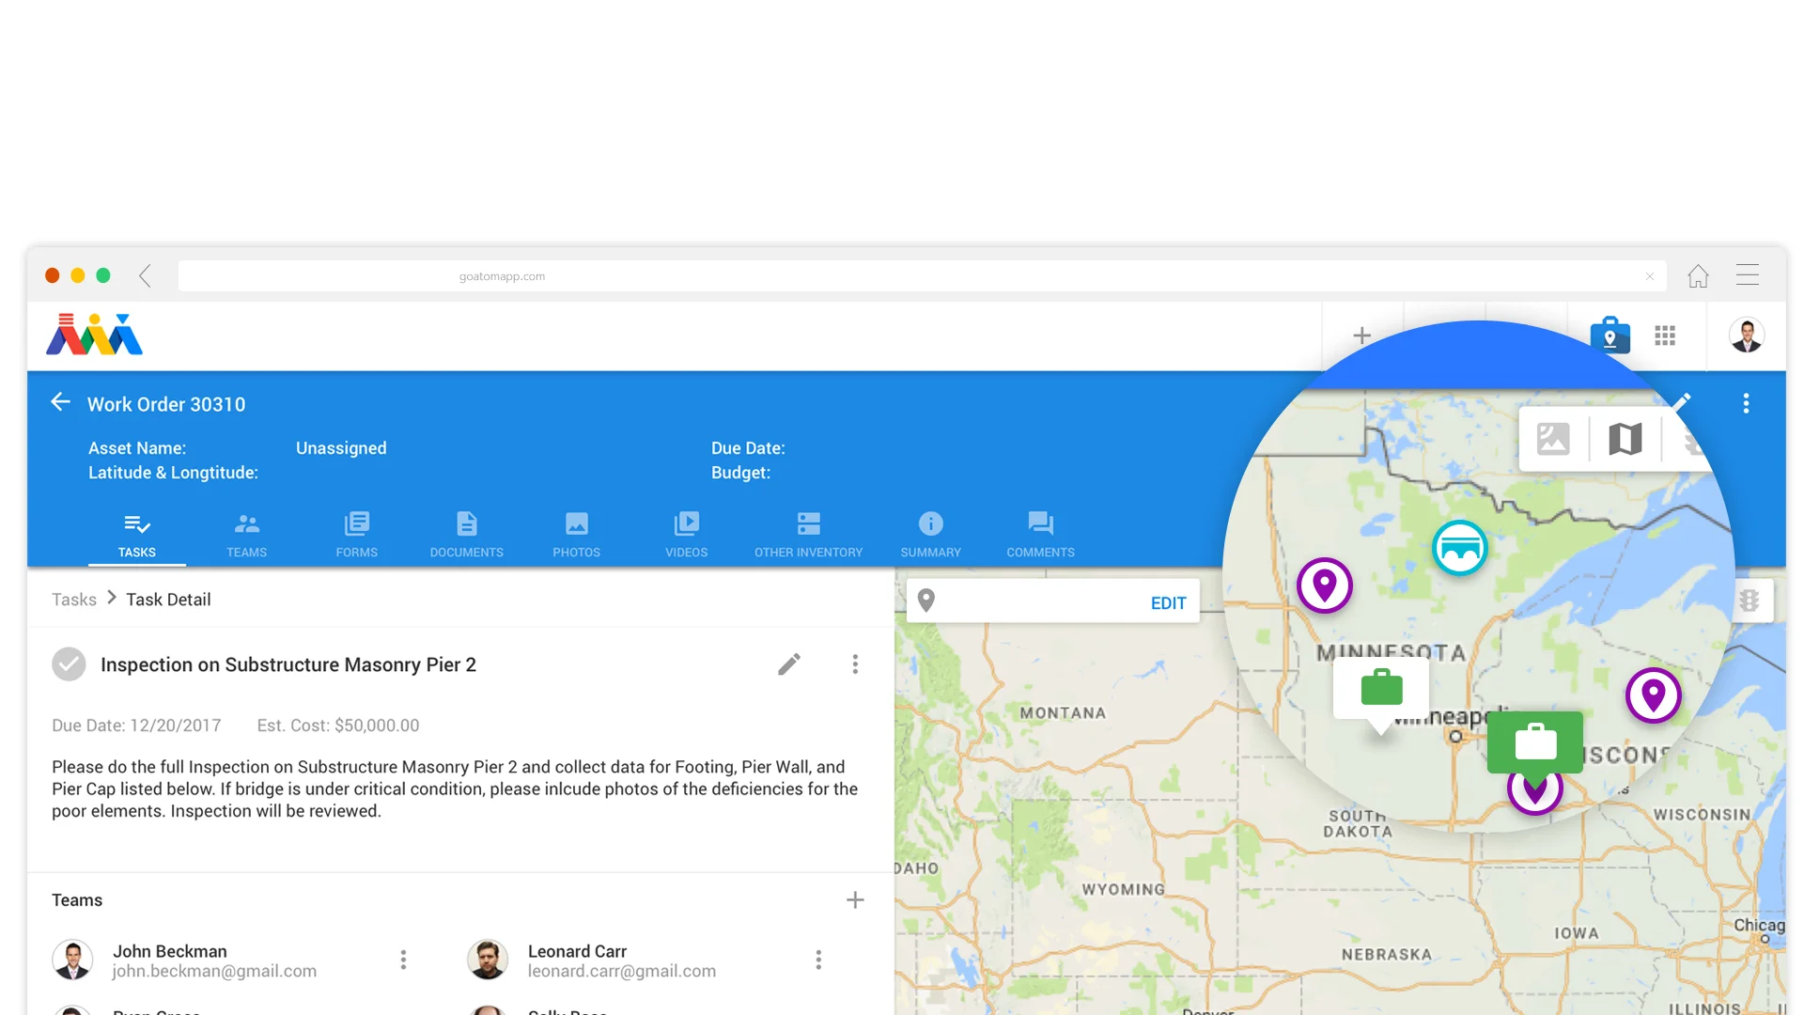The height and width of the screenshot is (1015, 1804).
Task: Open the Documents tab
Action: [x=467, y=536]
